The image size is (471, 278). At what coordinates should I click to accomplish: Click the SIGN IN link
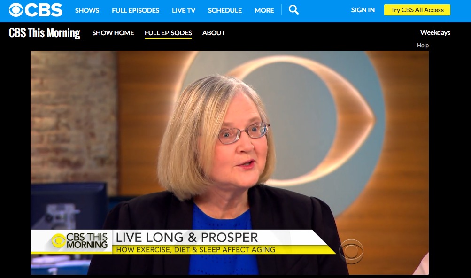363,10
